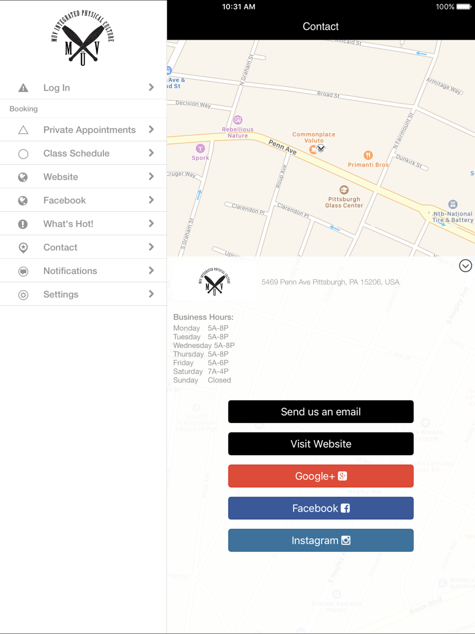Click the warning triangle icon beside Log In
This screenshot has height=634, width=475.
pos(23,88)
